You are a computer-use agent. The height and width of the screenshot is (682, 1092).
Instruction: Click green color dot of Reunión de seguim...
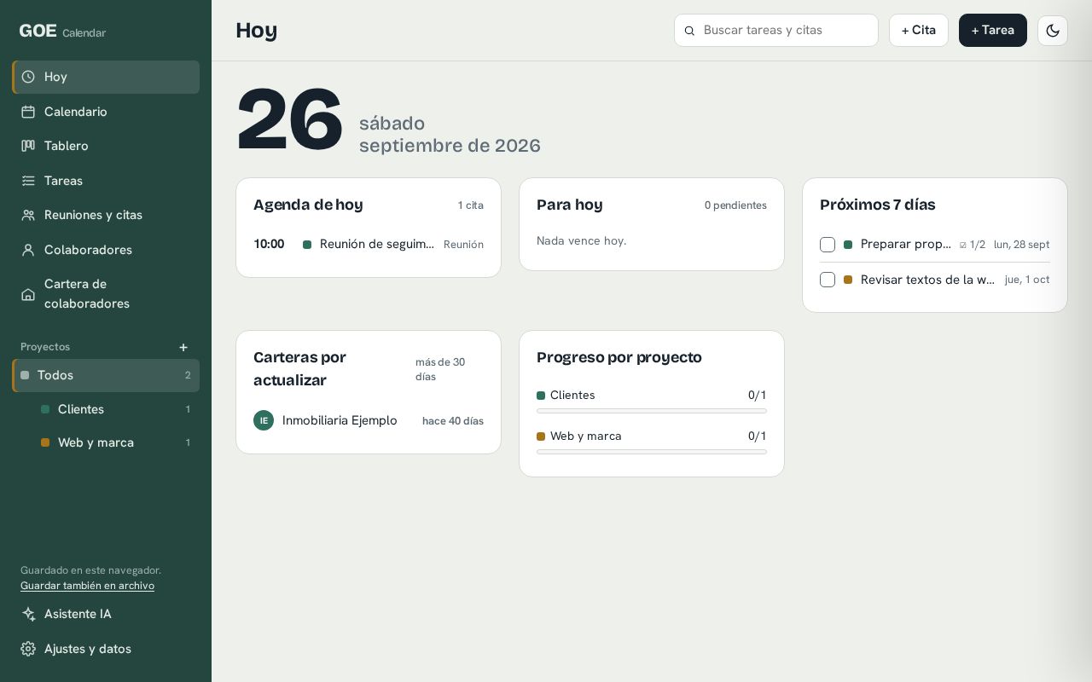tap(307, 245)
